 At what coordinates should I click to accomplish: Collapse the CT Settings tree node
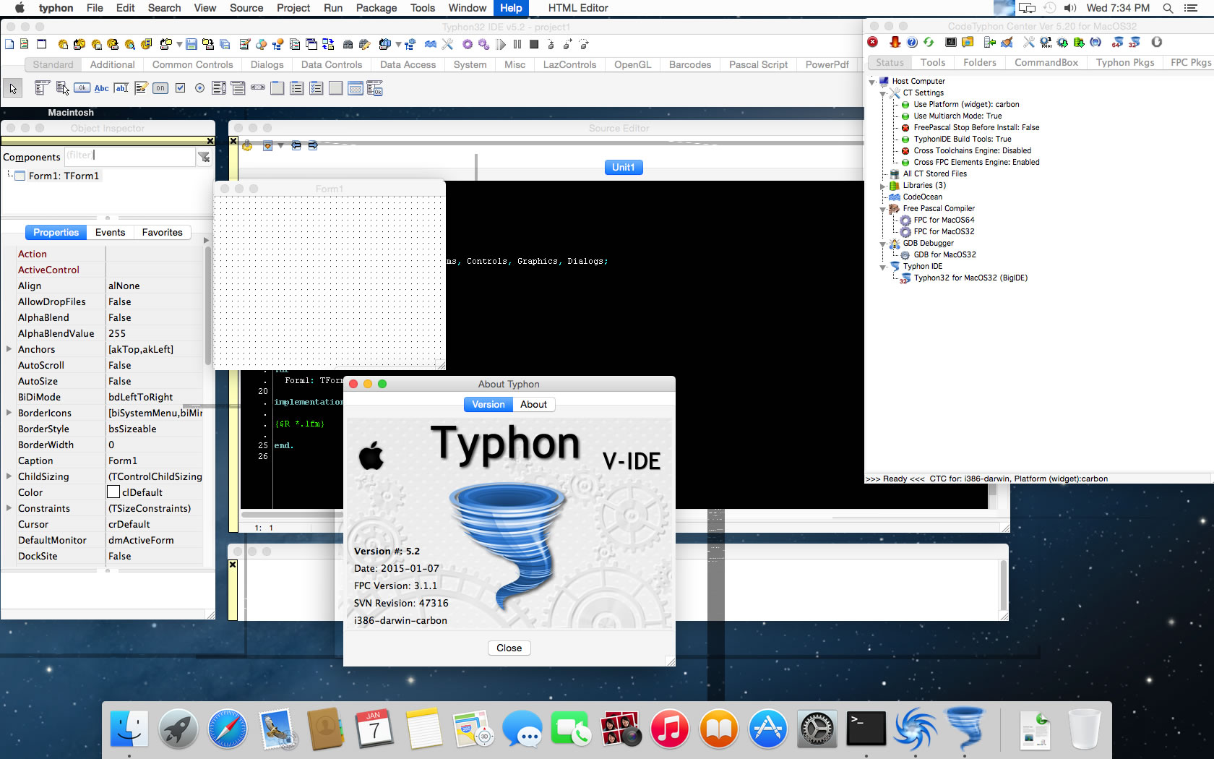pyautogui.click(x=883, y=93)
